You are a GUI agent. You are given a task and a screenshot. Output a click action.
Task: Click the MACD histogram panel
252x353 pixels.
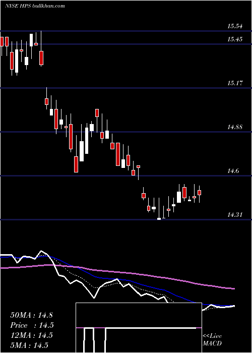coord(139,328)
